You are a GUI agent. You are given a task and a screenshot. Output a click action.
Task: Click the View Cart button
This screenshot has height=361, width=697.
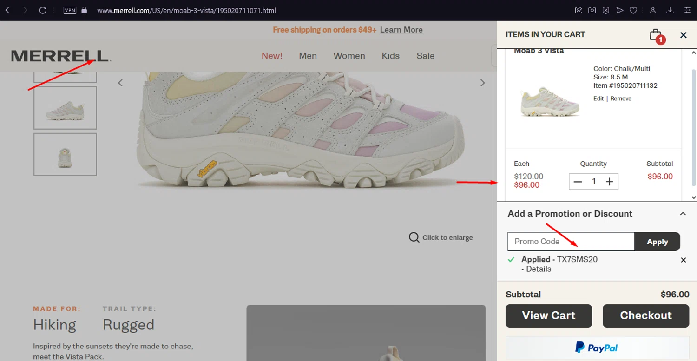pos(549,316)
